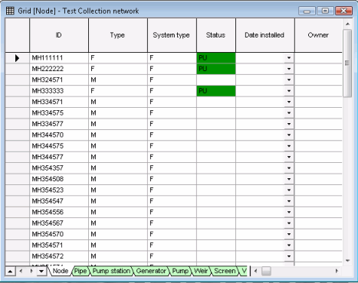Viewport: 358px width, 283px height.
Task: Select green PU status cell for MH111111
Action: 216,58
